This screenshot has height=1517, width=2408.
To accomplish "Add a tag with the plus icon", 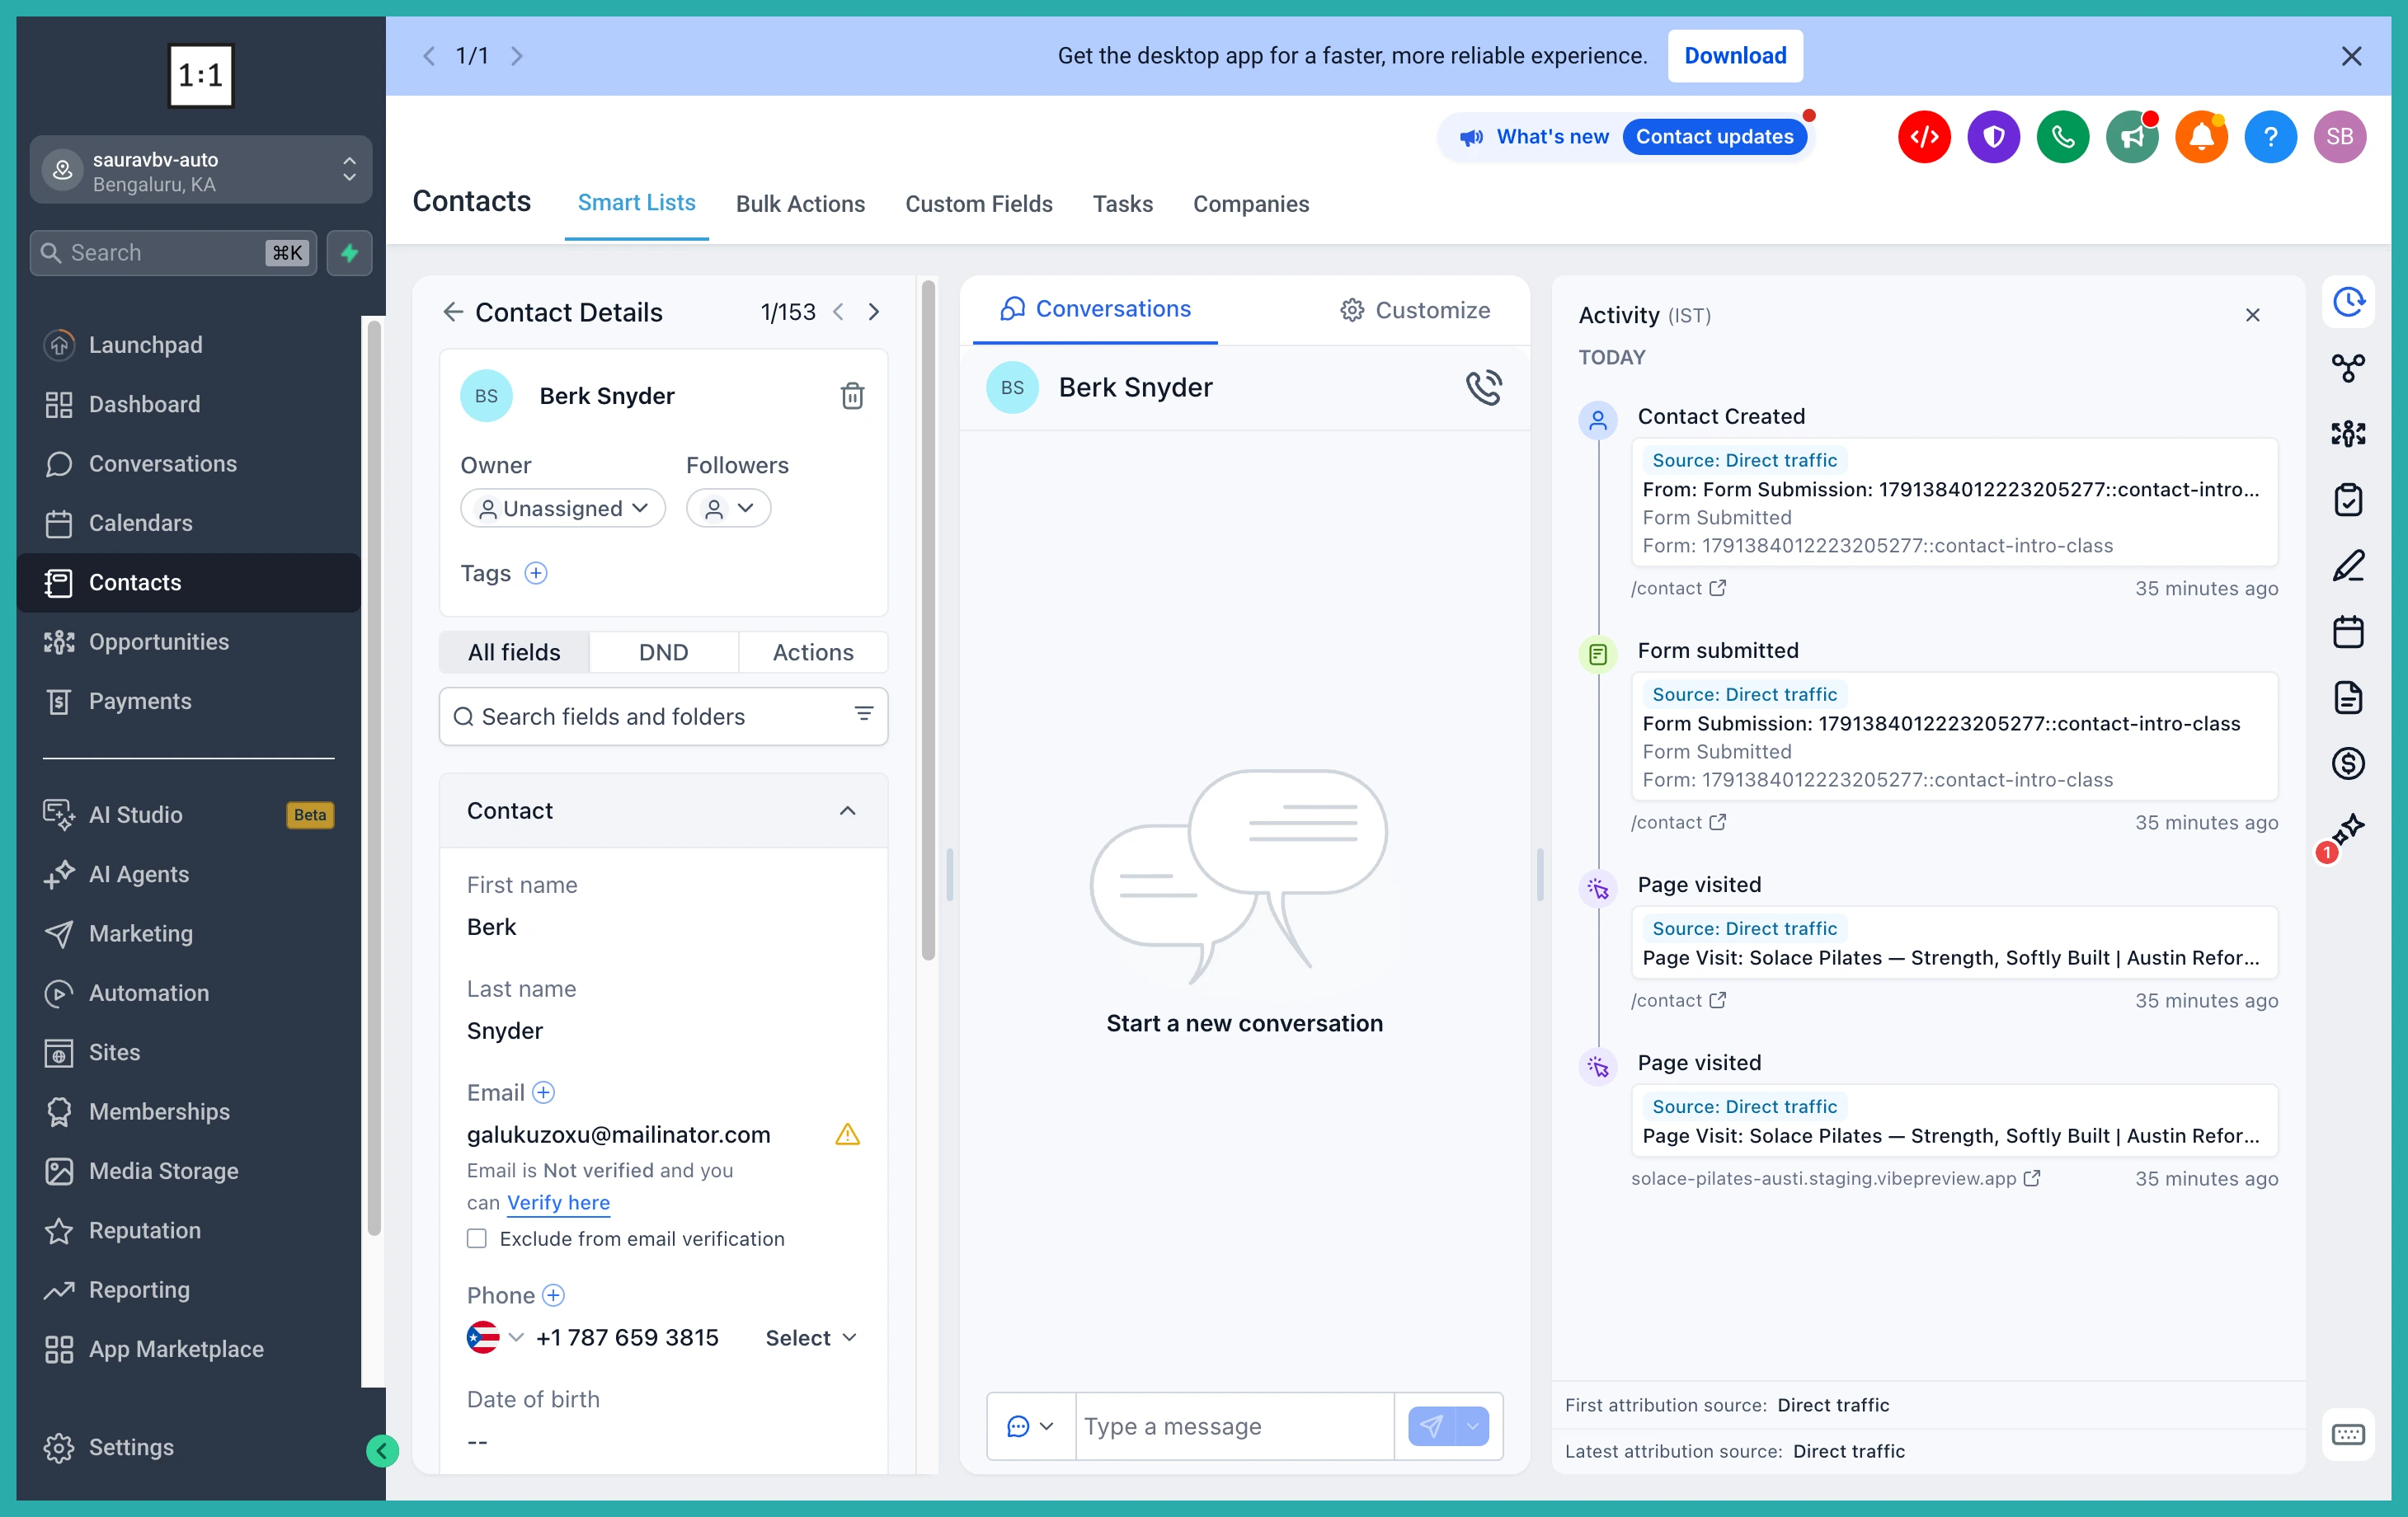I will tap(536, 573).
